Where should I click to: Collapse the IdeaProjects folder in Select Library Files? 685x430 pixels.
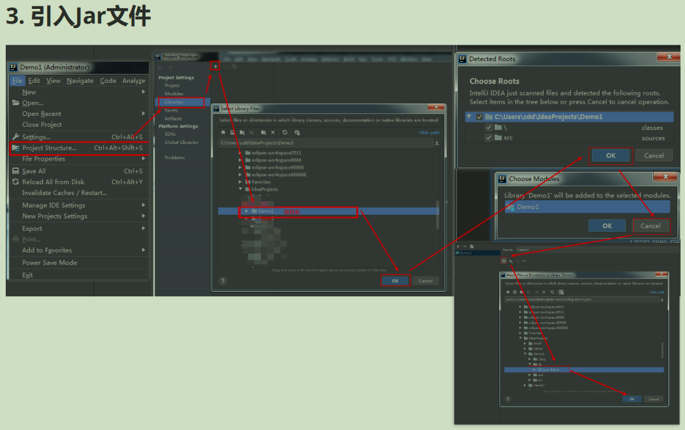click(x=240, y=189)
